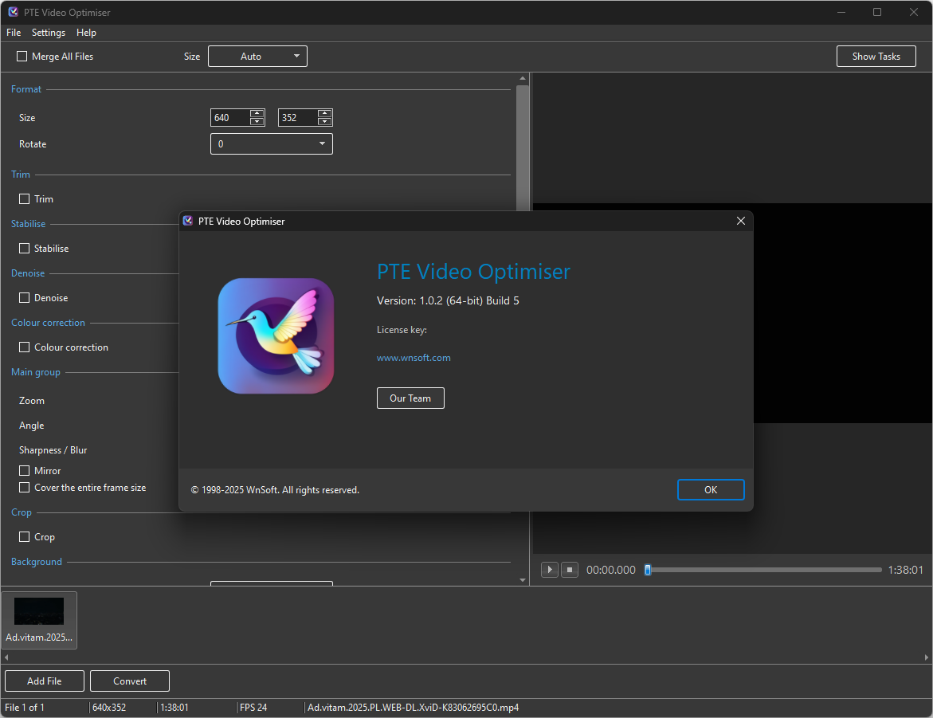Click the 00:00.000 current time display
The image size is (933, 718).
coord(611,570)
